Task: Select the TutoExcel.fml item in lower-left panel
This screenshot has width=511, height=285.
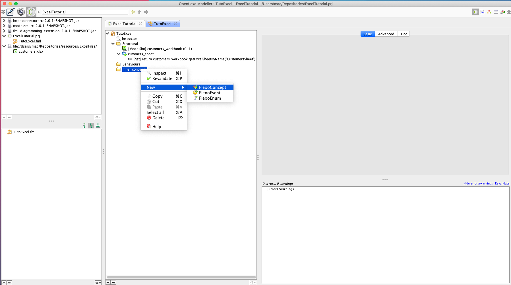Action: 21,132
